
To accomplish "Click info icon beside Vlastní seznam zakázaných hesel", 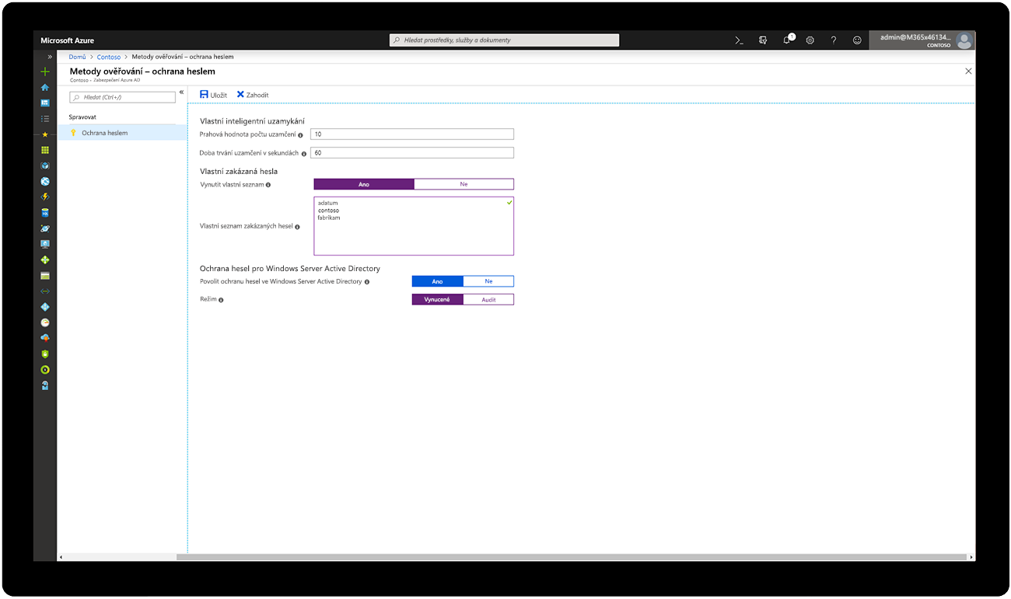I will coord(297,227).
